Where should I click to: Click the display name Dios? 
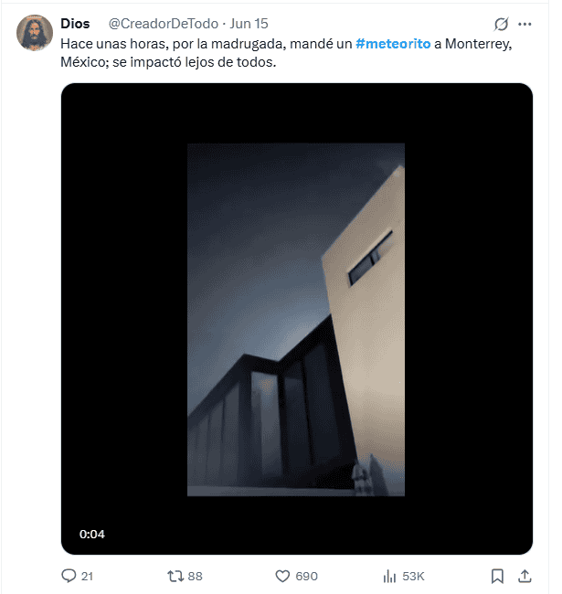(75, 24)
